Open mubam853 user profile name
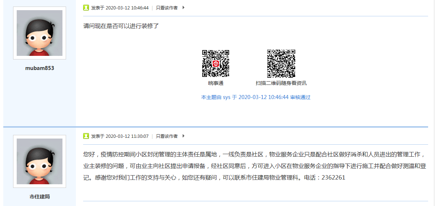Screen dimensions: 435x206 coord(39,68)
